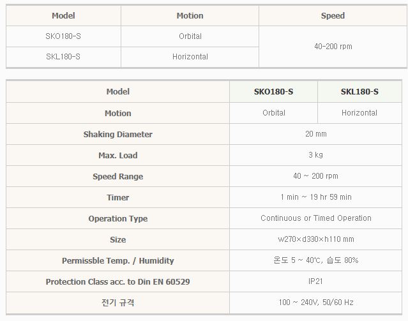The image size is (408, 321).
Task: Click the Shaking Diameter row label
Action: (117, 135)
